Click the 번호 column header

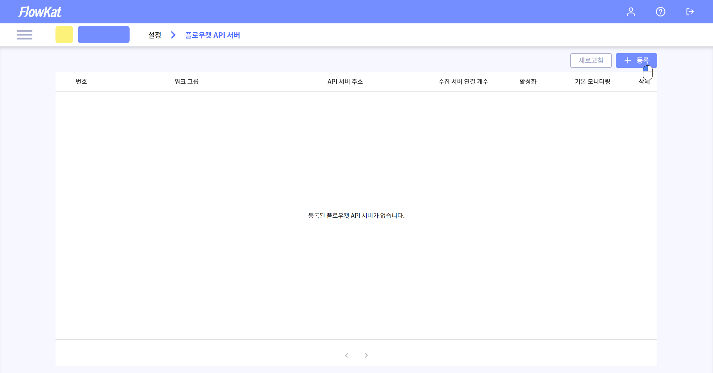point(81,81)
